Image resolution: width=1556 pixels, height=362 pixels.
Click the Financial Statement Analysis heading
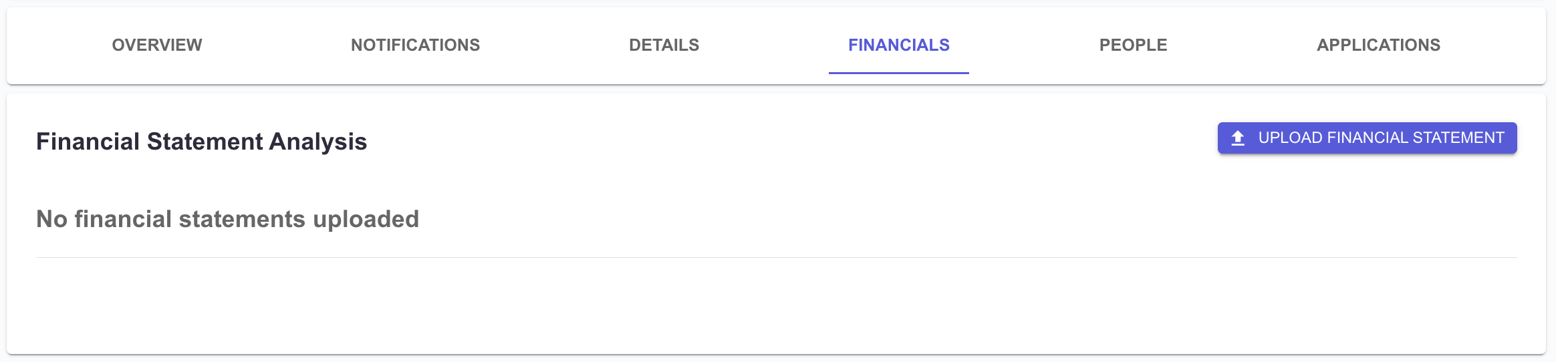[201, 142]
